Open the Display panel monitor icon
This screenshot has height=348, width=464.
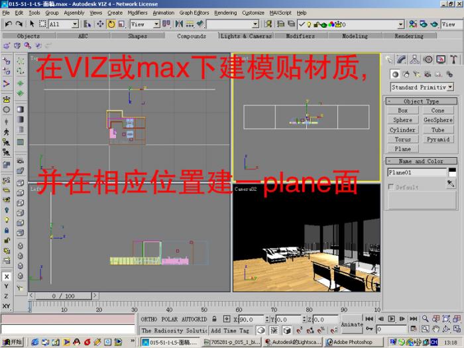coord(441,60)
